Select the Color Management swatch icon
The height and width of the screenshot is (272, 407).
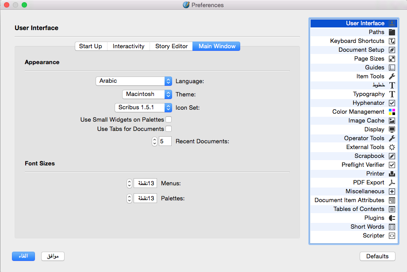coord(392,112)
